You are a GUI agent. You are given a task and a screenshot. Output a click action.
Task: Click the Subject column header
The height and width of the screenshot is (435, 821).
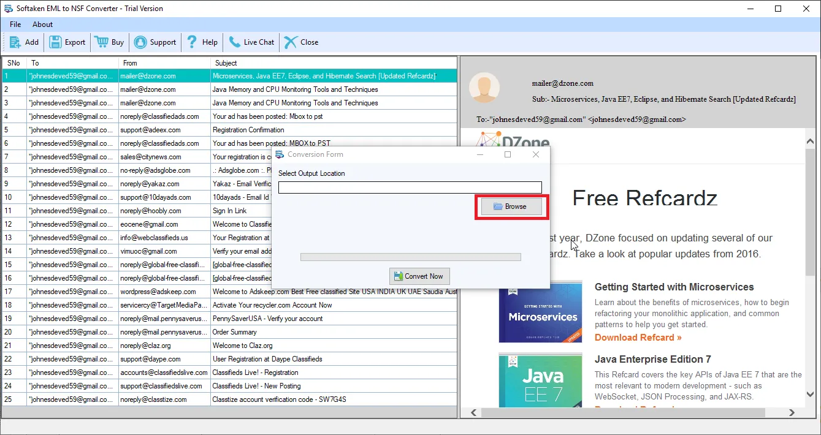(x=334, y=63)
